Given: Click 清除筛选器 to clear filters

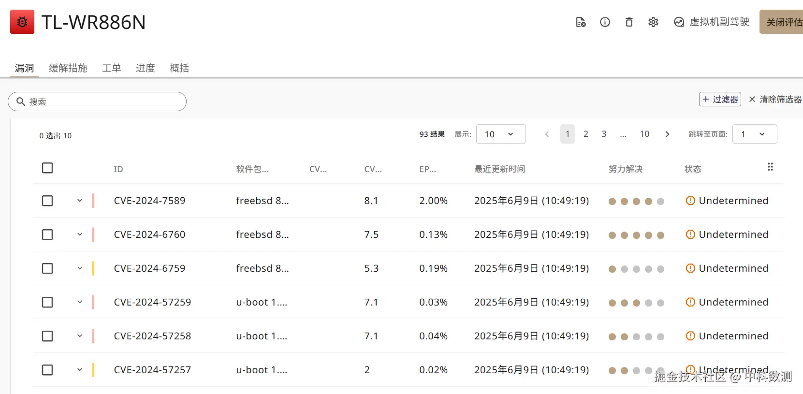Looking at the screenshot, I should point(775,99).
